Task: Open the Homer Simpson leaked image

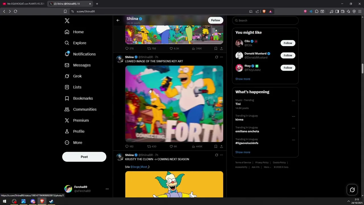Action: click(x=174, y=104)
